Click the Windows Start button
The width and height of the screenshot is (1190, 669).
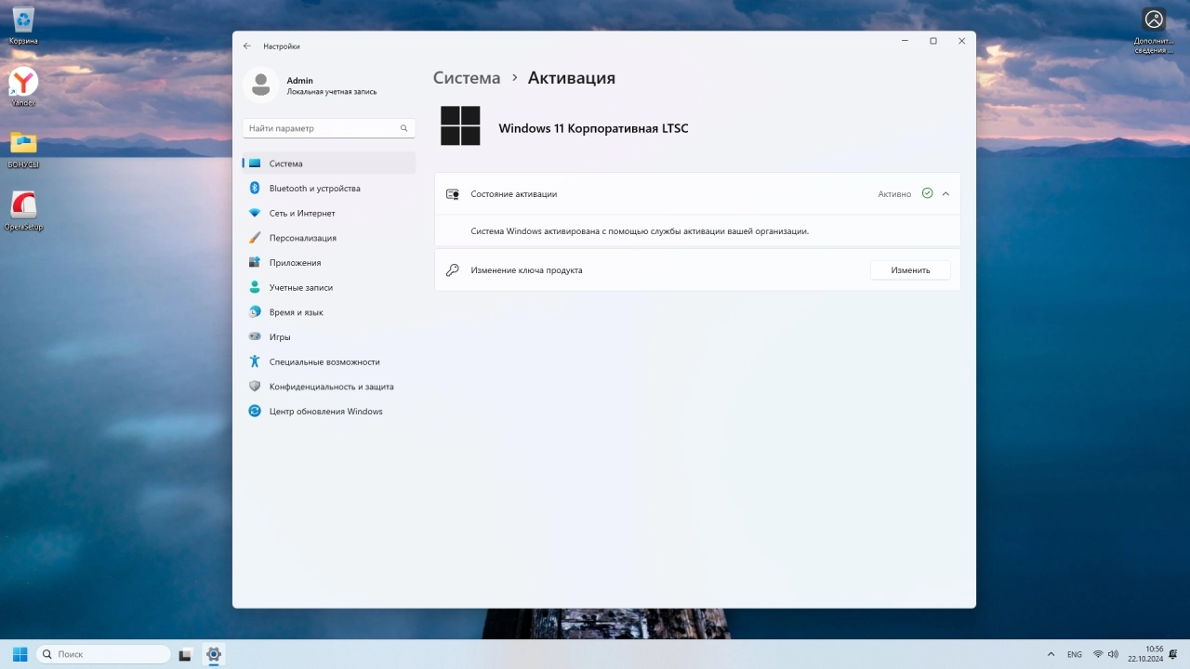click(20, 654)
